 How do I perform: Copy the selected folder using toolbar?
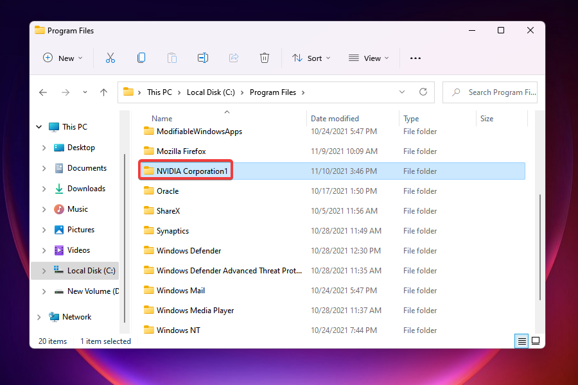pos(141,58)
